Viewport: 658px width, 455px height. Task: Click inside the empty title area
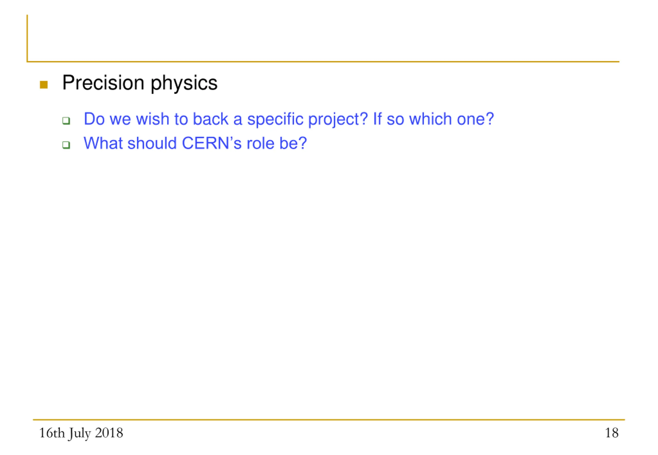[323, 38]
